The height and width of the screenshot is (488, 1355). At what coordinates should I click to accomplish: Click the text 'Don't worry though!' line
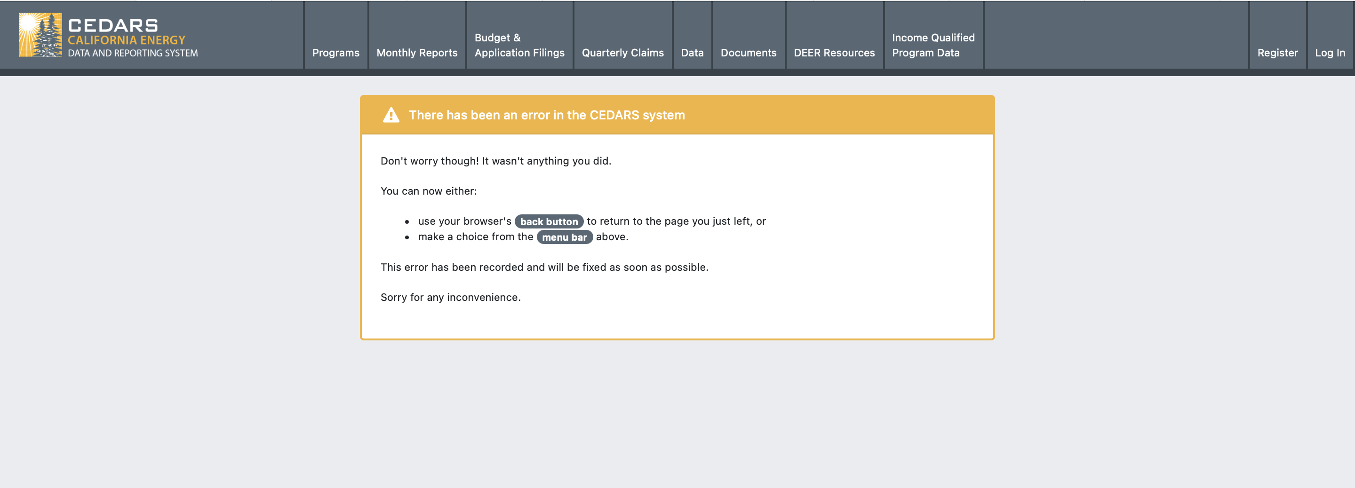[x=495, y=161]
